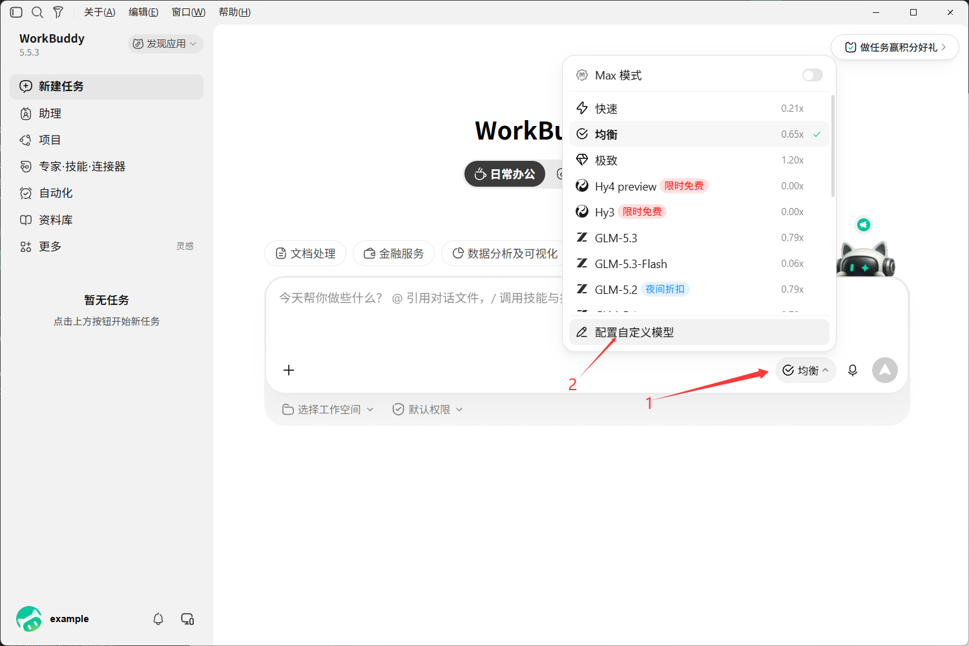The image size is (969, 646).
Task: Select the checked 均衡 model row
Action: pyautogui.click(x=699, y=134)
